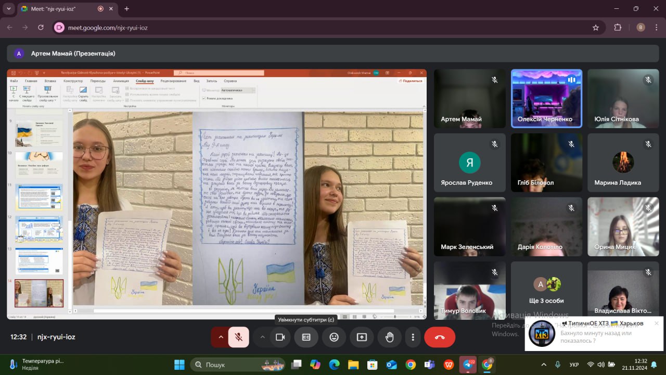The image size is (666, 375).
Task: Click the "Ще 3 особи" participants tile
Action: (x=546, y=290)
